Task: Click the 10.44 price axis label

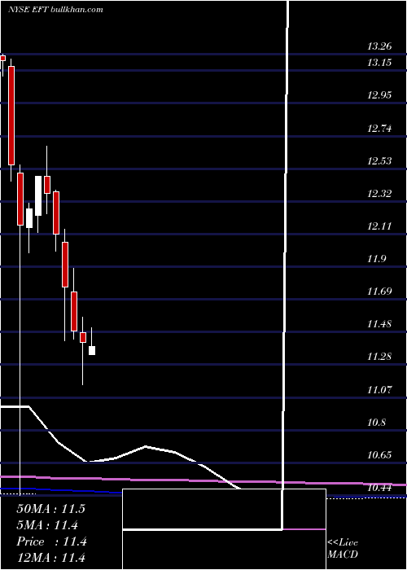Action: coord(380,488)
